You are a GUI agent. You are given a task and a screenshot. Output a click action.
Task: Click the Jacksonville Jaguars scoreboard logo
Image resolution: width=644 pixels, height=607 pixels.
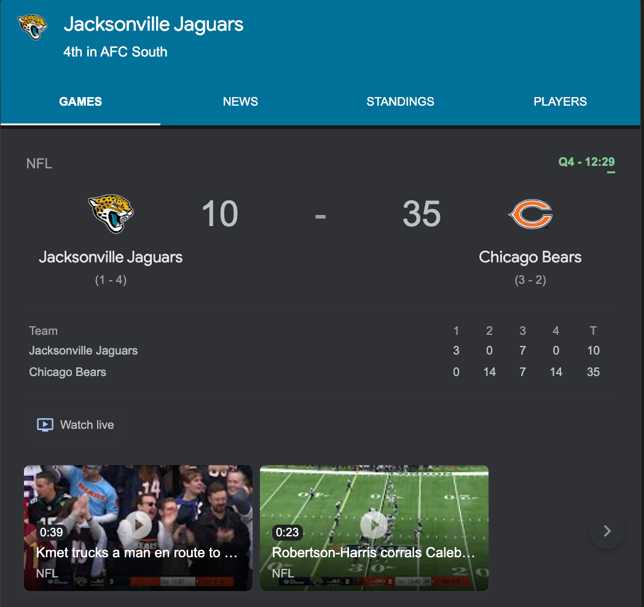tap(111, 214)
